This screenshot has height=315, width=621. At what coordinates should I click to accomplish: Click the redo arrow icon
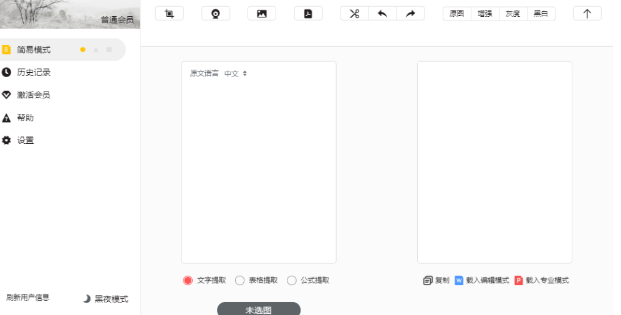[410, 14]
